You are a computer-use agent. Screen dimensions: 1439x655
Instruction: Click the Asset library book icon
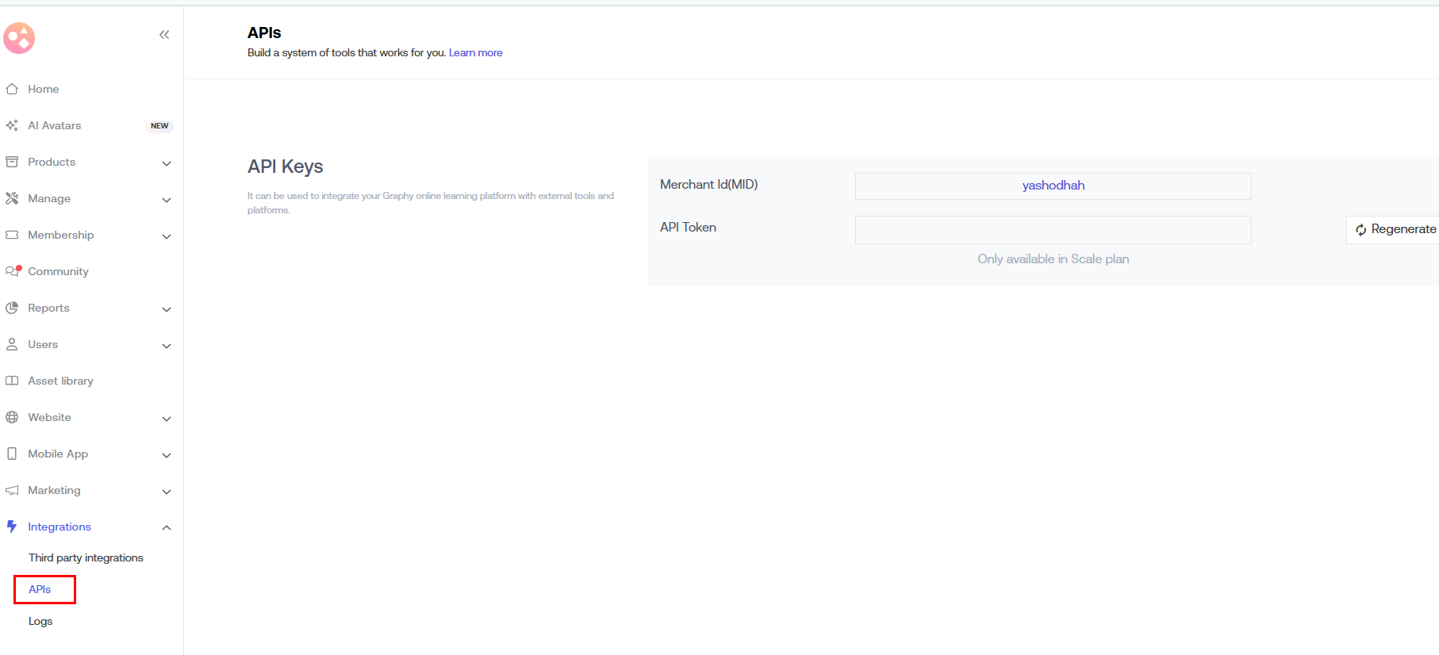tap(12, 381)
